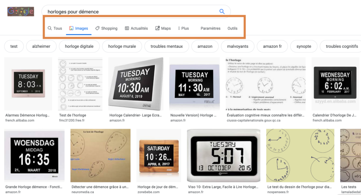Apply the horloge murale filter chip
This screenshot has width=361, height=195.
tap(122, 46)
